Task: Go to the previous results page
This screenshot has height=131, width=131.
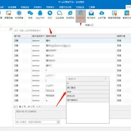Action: tap(17, 107)
